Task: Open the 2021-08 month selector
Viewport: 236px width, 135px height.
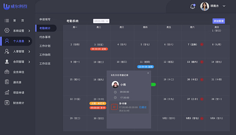Action: point(101,21)
